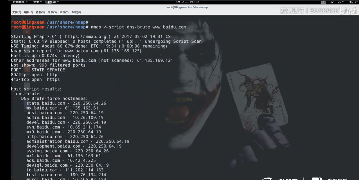
Task: Click the mx0.baidu.com result line
Action: pyautogui.click(x=64, y=132)
